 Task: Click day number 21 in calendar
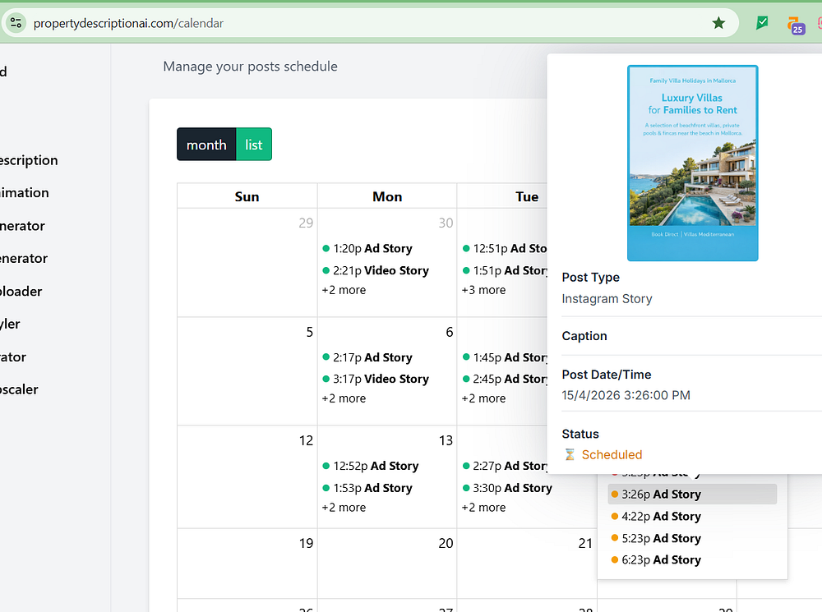(x=585, y=543)
